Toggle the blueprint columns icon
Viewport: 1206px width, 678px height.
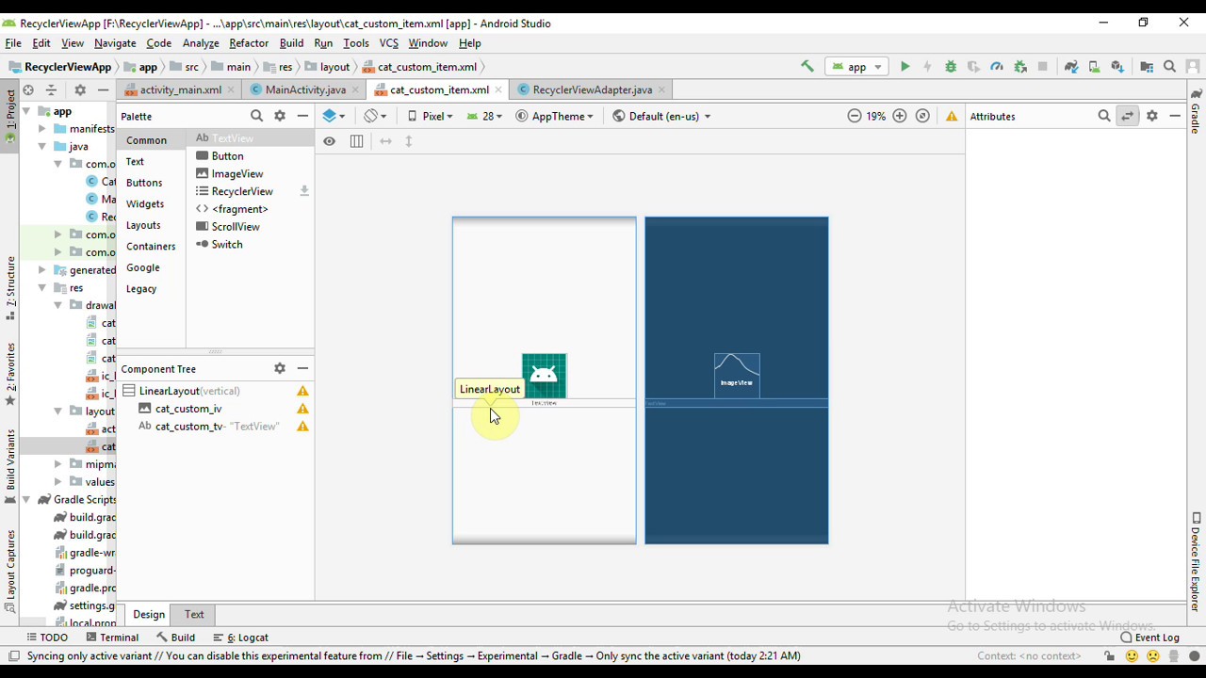tap(356, 141)
